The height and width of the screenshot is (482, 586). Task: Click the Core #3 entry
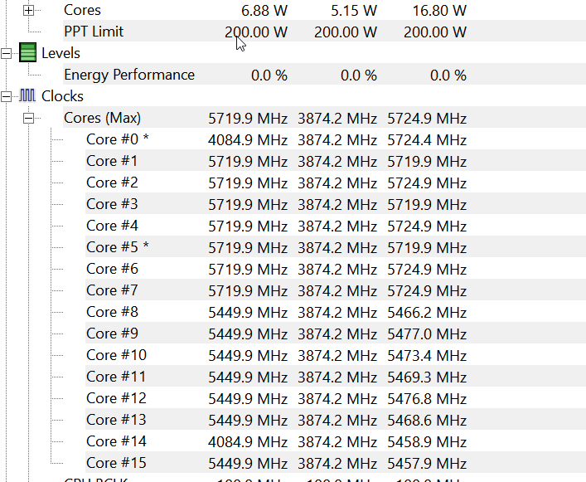pos(112,204)
